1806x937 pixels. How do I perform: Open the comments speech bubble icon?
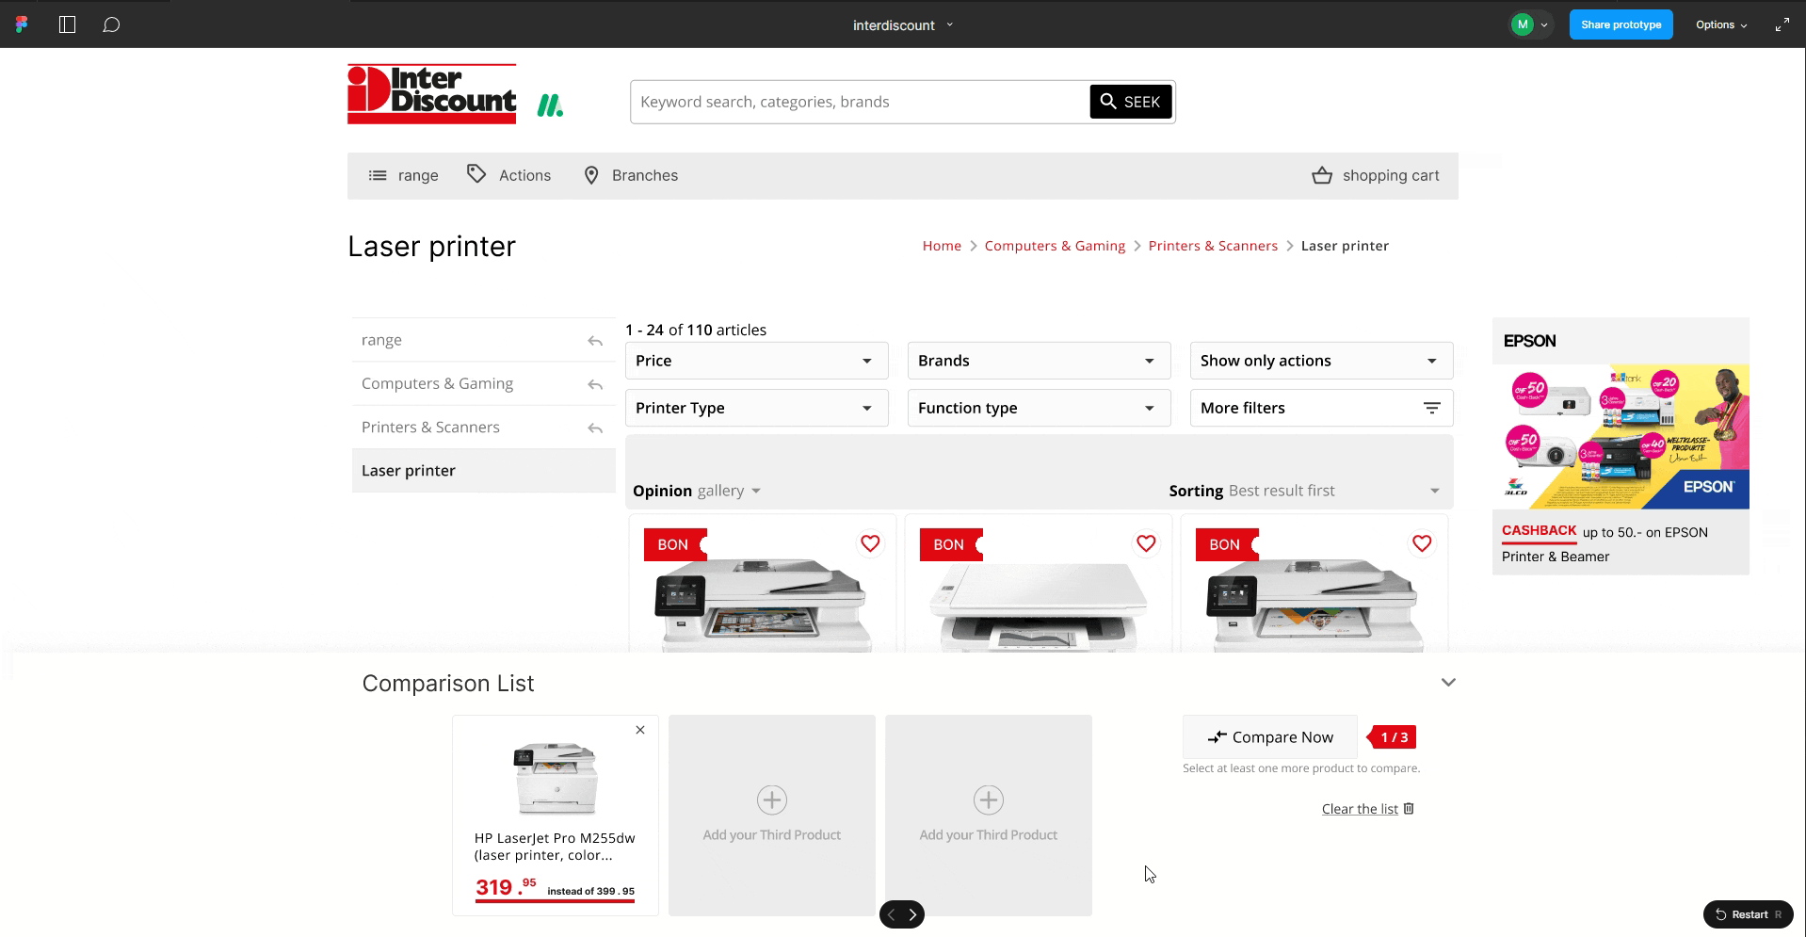click(111, 24)
